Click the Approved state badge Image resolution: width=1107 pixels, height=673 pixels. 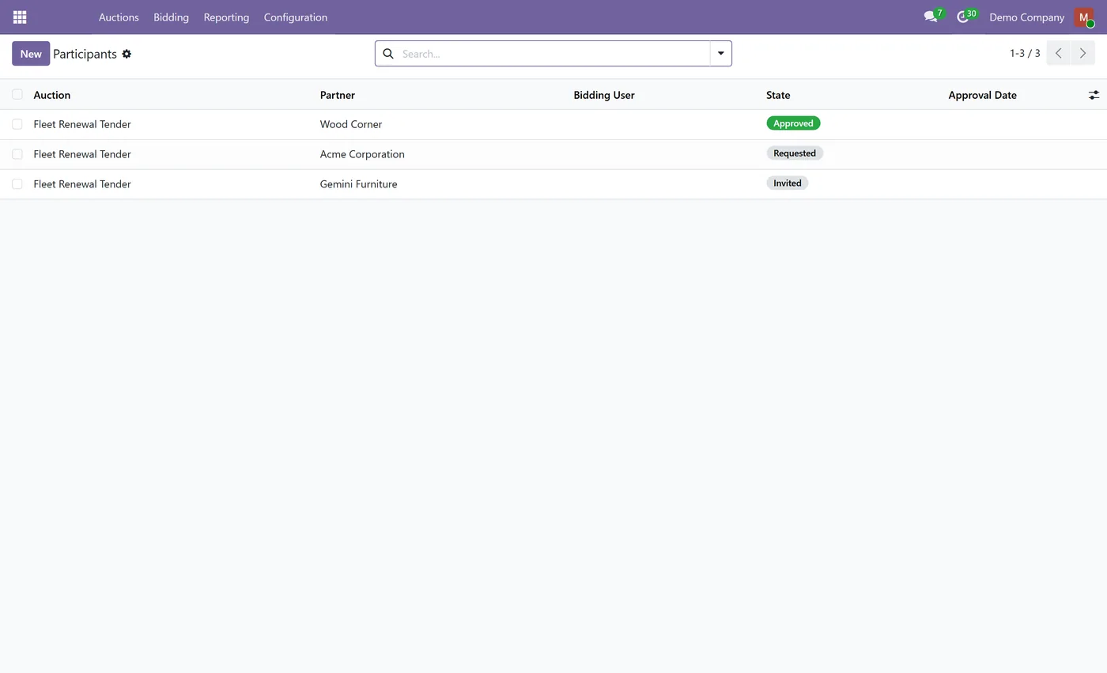[x=793, y=123]
